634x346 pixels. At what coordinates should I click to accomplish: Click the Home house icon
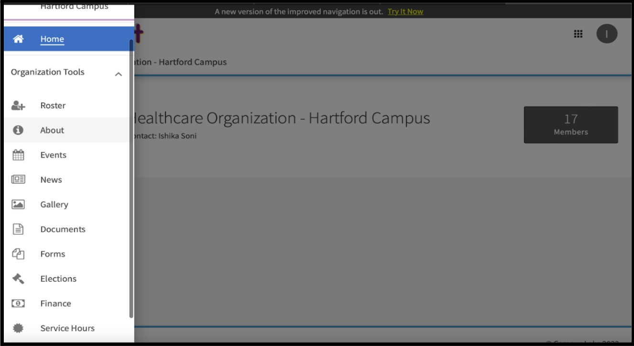(x=18, y=39)
